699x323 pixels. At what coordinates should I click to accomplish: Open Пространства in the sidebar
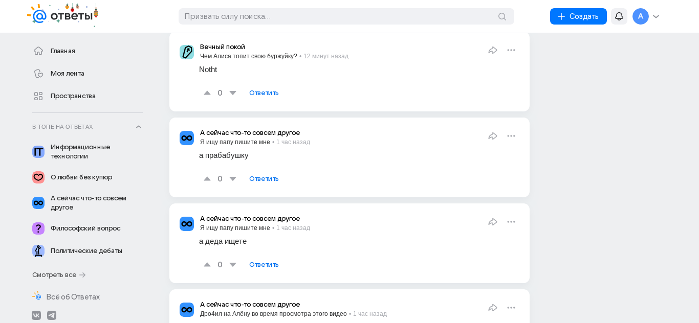(x=73, y=96)
